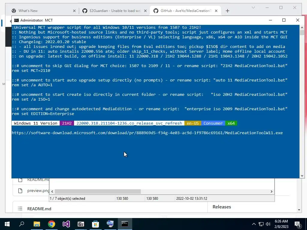The height and width of the screenshot is (230, 307).
Task: Open the preview.png file on GitHub page
Action: [x=38, y=190]
